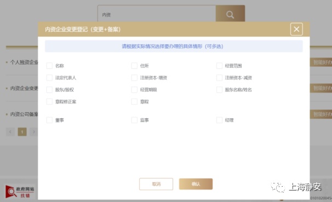Focus the search field containing 内资

coord(157,14)
